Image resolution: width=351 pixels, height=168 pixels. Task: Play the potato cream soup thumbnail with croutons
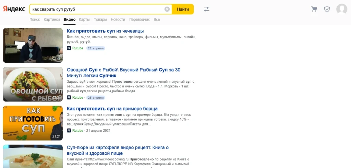pyautogui.click(x=33, y=156)
